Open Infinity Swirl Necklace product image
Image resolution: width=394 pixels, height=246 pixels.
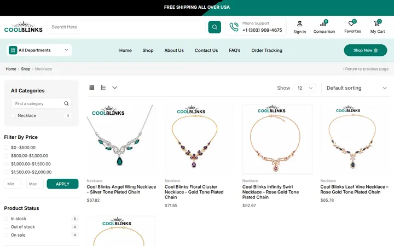277,139
